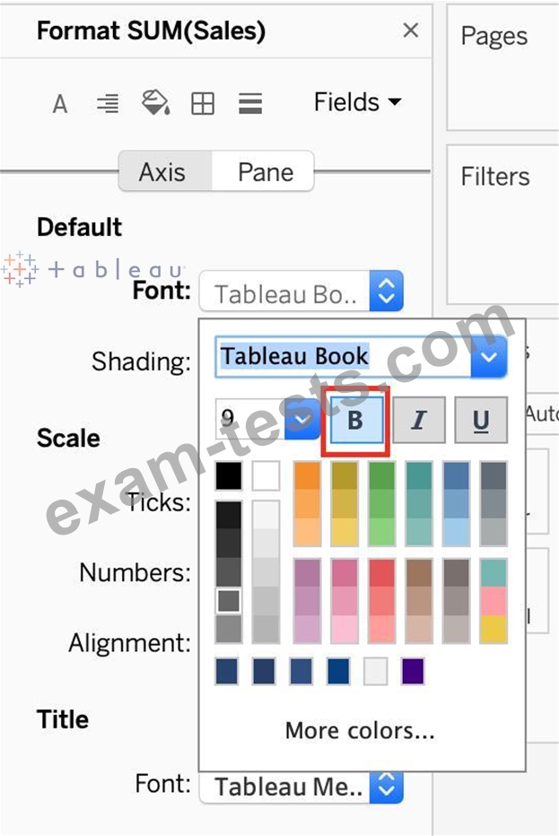Switch to the Pane tab

point(265,171)
